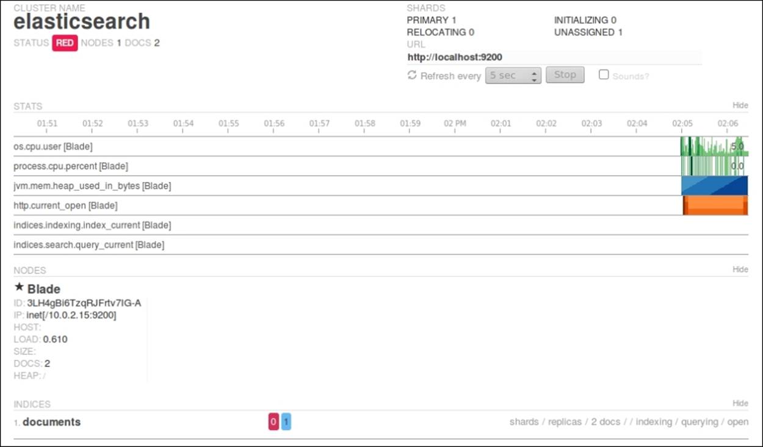The height and width of the screenshot is (447, 763).
Task: Click the open label in documents row
Action: 737,422
